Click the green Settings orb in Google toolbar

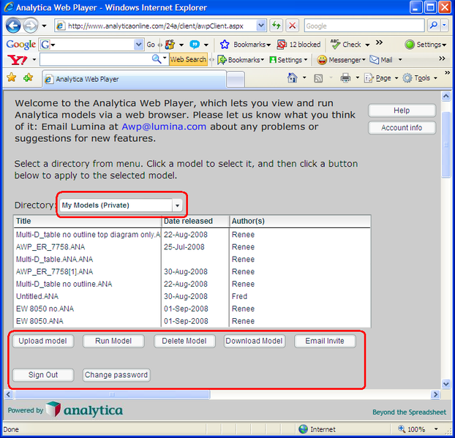click(x=410, y=45)
